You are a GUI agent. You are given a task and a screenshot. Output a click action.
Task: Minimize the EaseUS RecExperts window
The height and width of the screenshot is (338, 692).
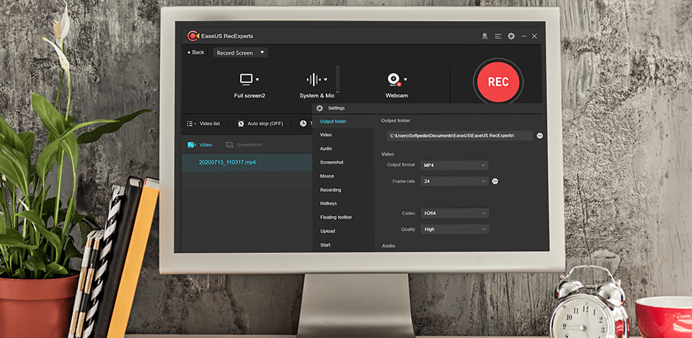coord(524,36)
